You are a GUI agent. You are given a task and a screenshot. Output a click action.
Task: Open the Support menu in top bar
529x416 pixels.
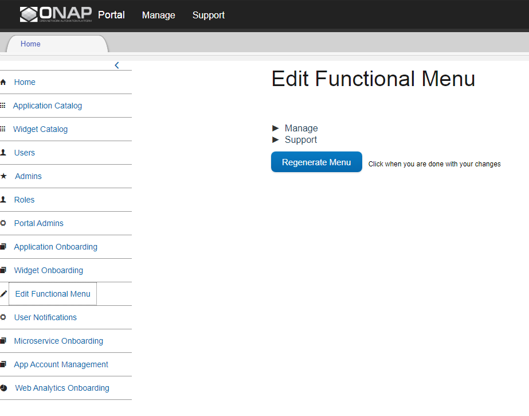[209, 15]
